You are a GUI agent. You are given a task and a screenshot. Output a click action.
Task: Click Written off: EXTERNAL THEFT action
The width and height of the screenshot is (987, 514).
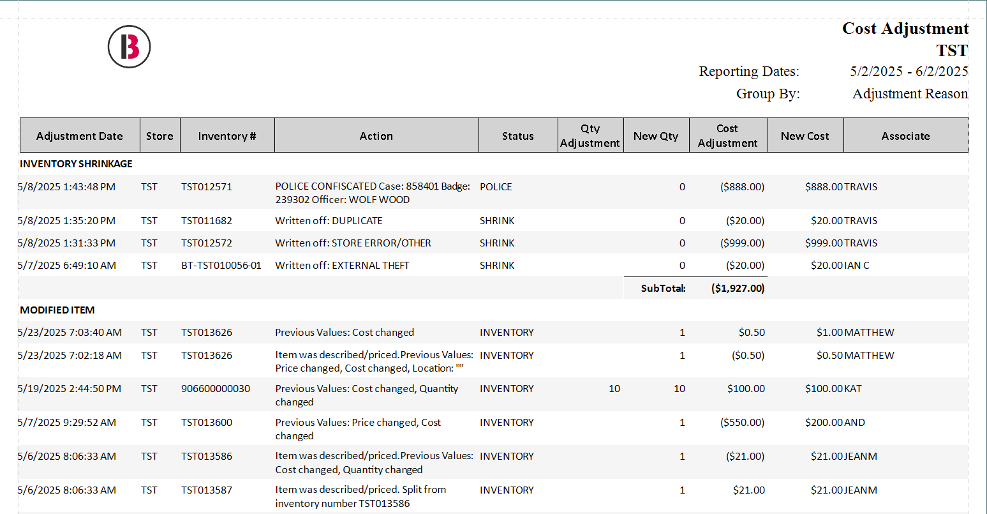(x=342, y=265)
